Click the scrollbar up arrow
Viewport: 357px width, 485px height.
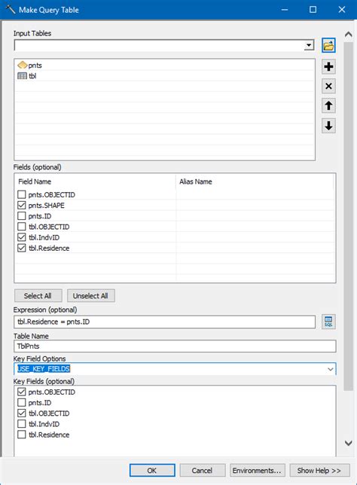click(348, 35)
